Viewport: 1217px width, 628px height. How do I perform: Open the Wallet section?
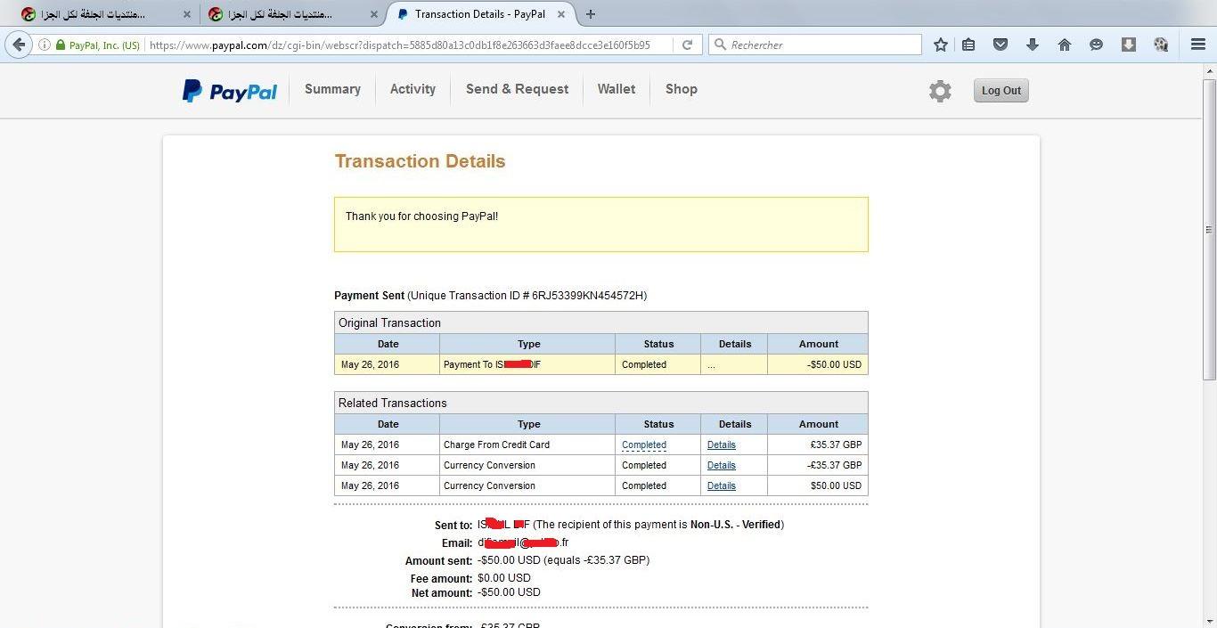[x=617, y=89]
